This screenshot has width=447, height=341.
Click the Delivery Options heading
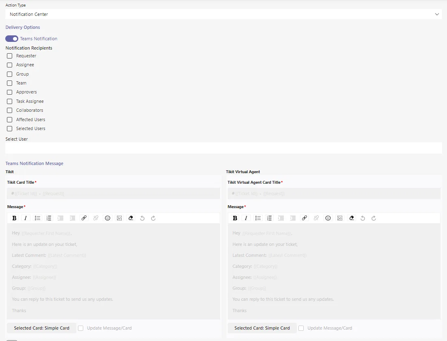click(23, 27)
